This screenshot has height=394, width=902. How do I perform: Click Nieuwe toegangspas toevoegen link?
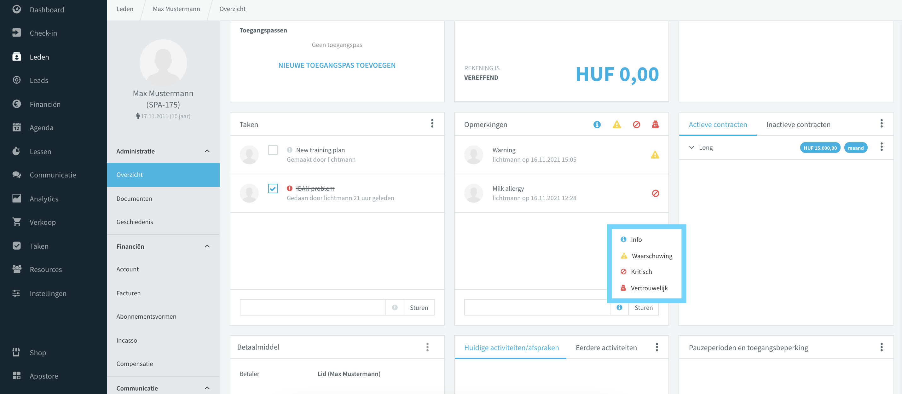coord(337,65)
